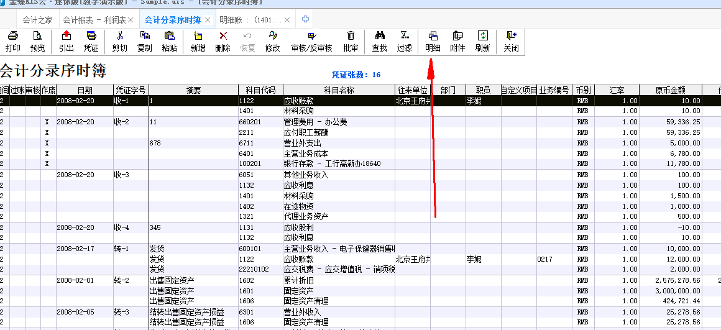This screenshot has height=330, width=721.
Task: Click the 科目名称 column header
Action: point(339,90)
